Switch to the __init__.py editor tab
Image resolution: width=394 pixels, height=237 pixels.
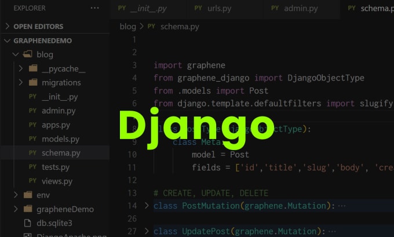coord(148,9)
